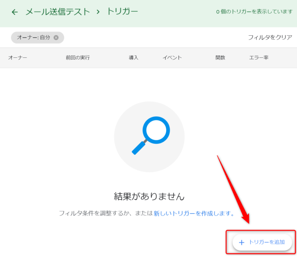
Task: Click the エラー率 column header
Action: point(258,57)
